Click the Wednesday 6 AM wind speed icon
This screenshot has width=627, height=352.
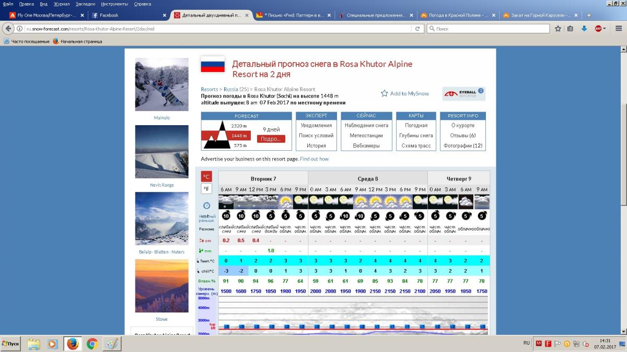point(345,216)
